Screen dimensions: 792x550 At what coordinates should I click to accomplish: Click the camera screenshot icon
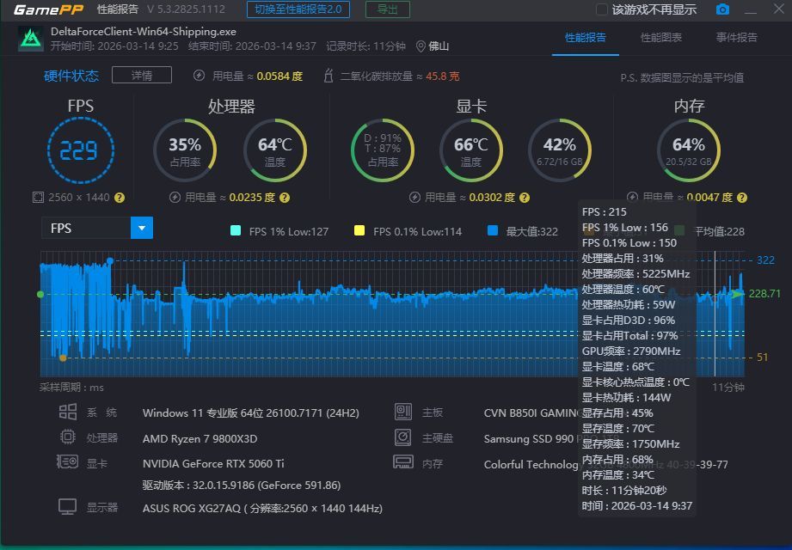(x=722, y=9)
